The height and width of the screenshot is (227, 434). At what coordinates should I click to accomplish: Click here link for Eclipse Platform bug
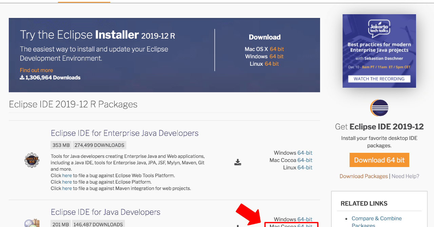click(x=67, y=182)
